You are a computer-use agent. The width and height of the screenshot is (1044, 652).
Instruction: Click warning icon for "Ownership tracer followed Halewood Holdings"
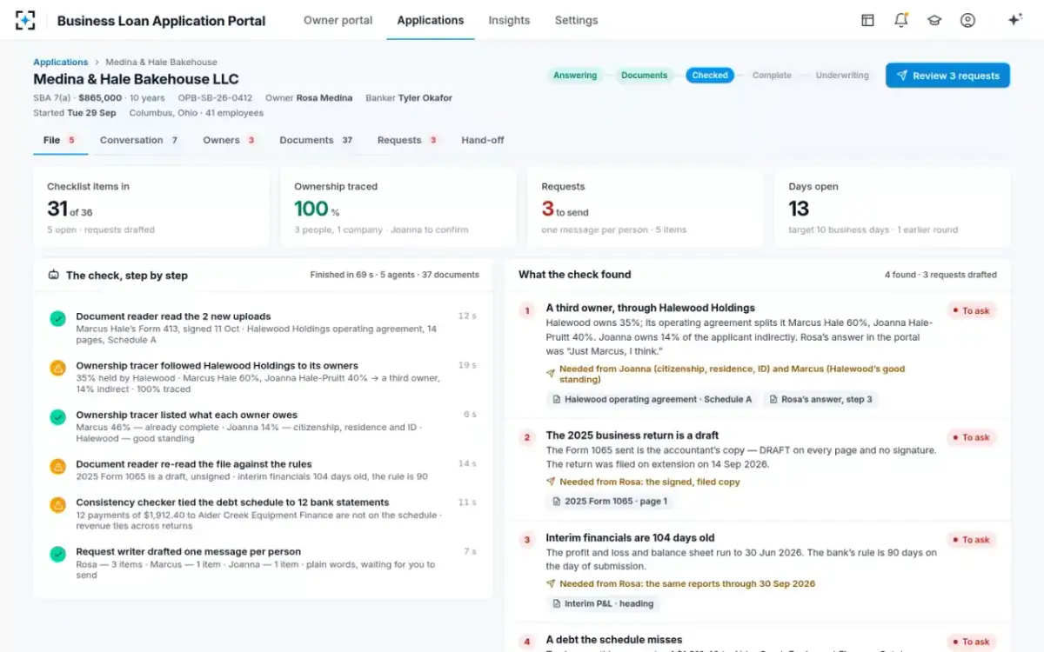(58, 368)
